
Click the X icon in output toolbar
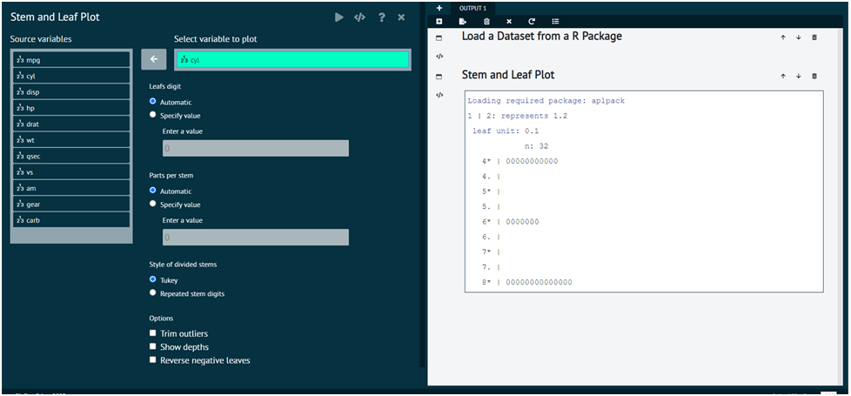click(x=509, y=22)
